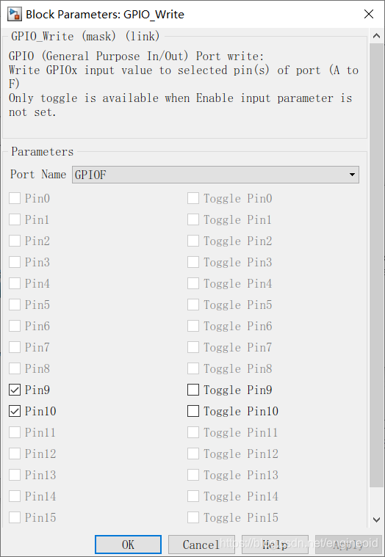Viewport: 385px width, 557px height.
Task: Click the scrollbar up arrow
Action: pyautogui.click(x=376, y=36)
